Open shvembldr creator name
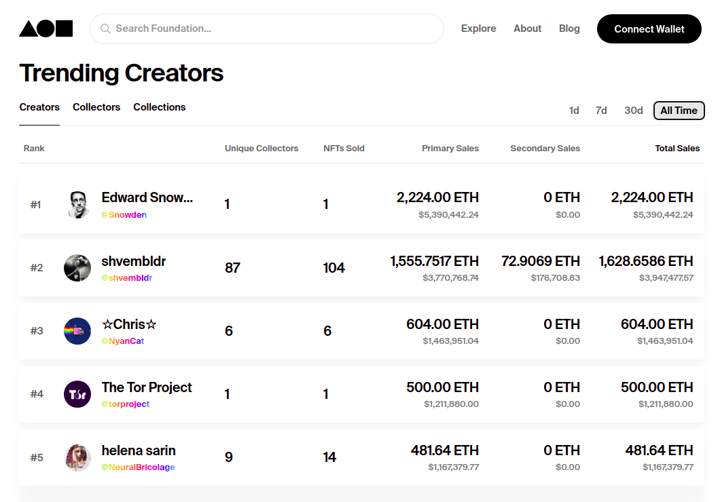Screen dimensions: 720x502 tap(134, 261)
